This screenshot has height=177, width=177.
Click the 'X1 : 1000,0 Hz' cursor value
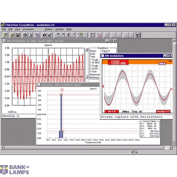[149, 124]
